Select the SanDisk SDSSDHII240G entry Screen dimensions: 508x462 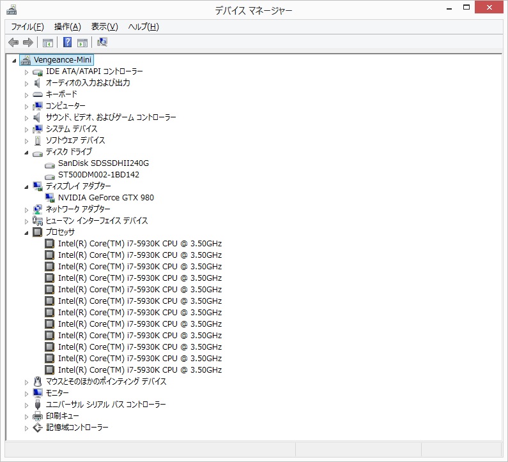pos(104,163)
